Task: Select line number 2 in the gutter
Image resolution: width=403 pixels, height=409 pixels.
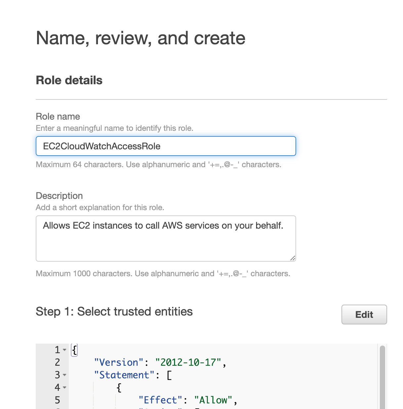Action: pos(57,362)
